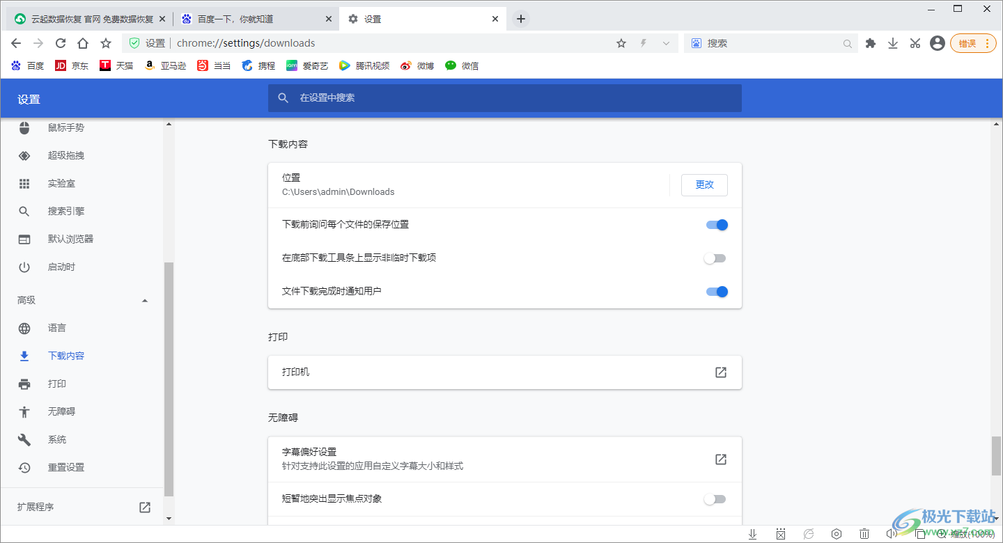Open 打印机 settings via external link

pyautogui.click(x=720, y=372)
